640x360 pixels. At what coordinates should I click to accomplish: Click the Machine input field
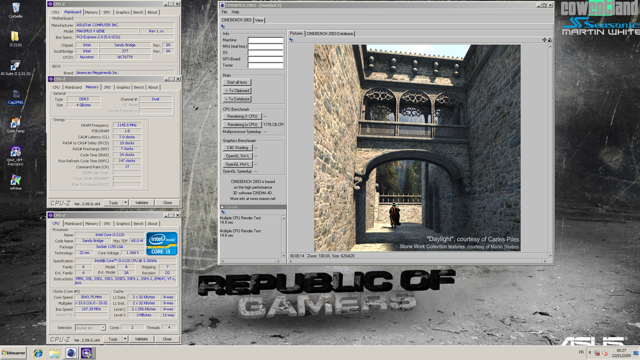pyautogui.click(x=265, y=40)
